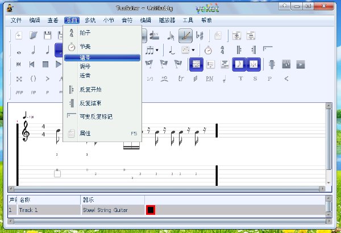Click the New file icon

coord(19,35)
